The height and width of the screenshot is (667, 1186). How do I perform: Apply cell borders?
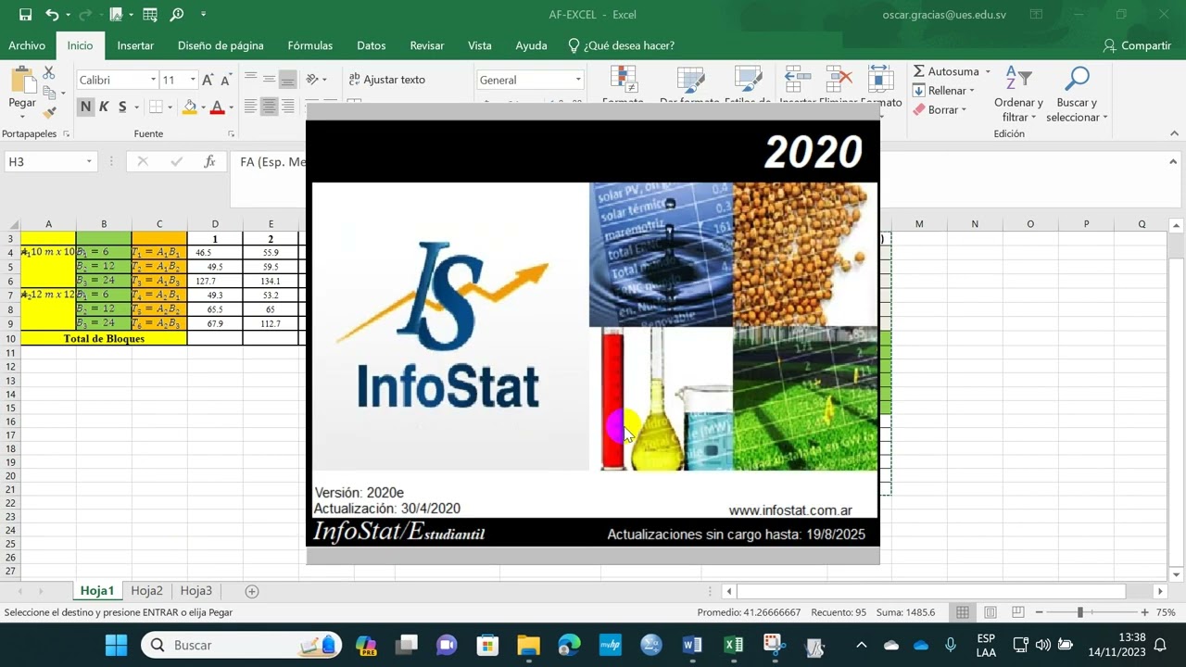pyautogui.click(x=156, y=107)
